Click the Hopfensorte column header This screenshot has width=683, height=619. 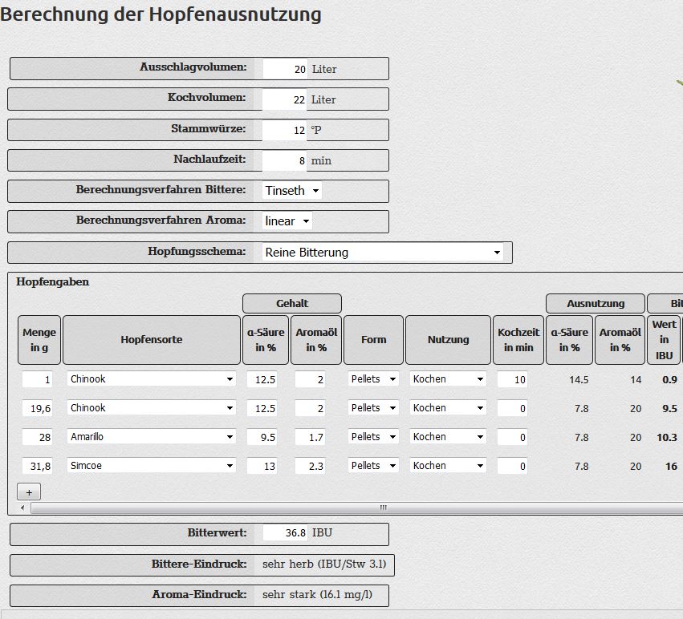click(x=151, y=340)
